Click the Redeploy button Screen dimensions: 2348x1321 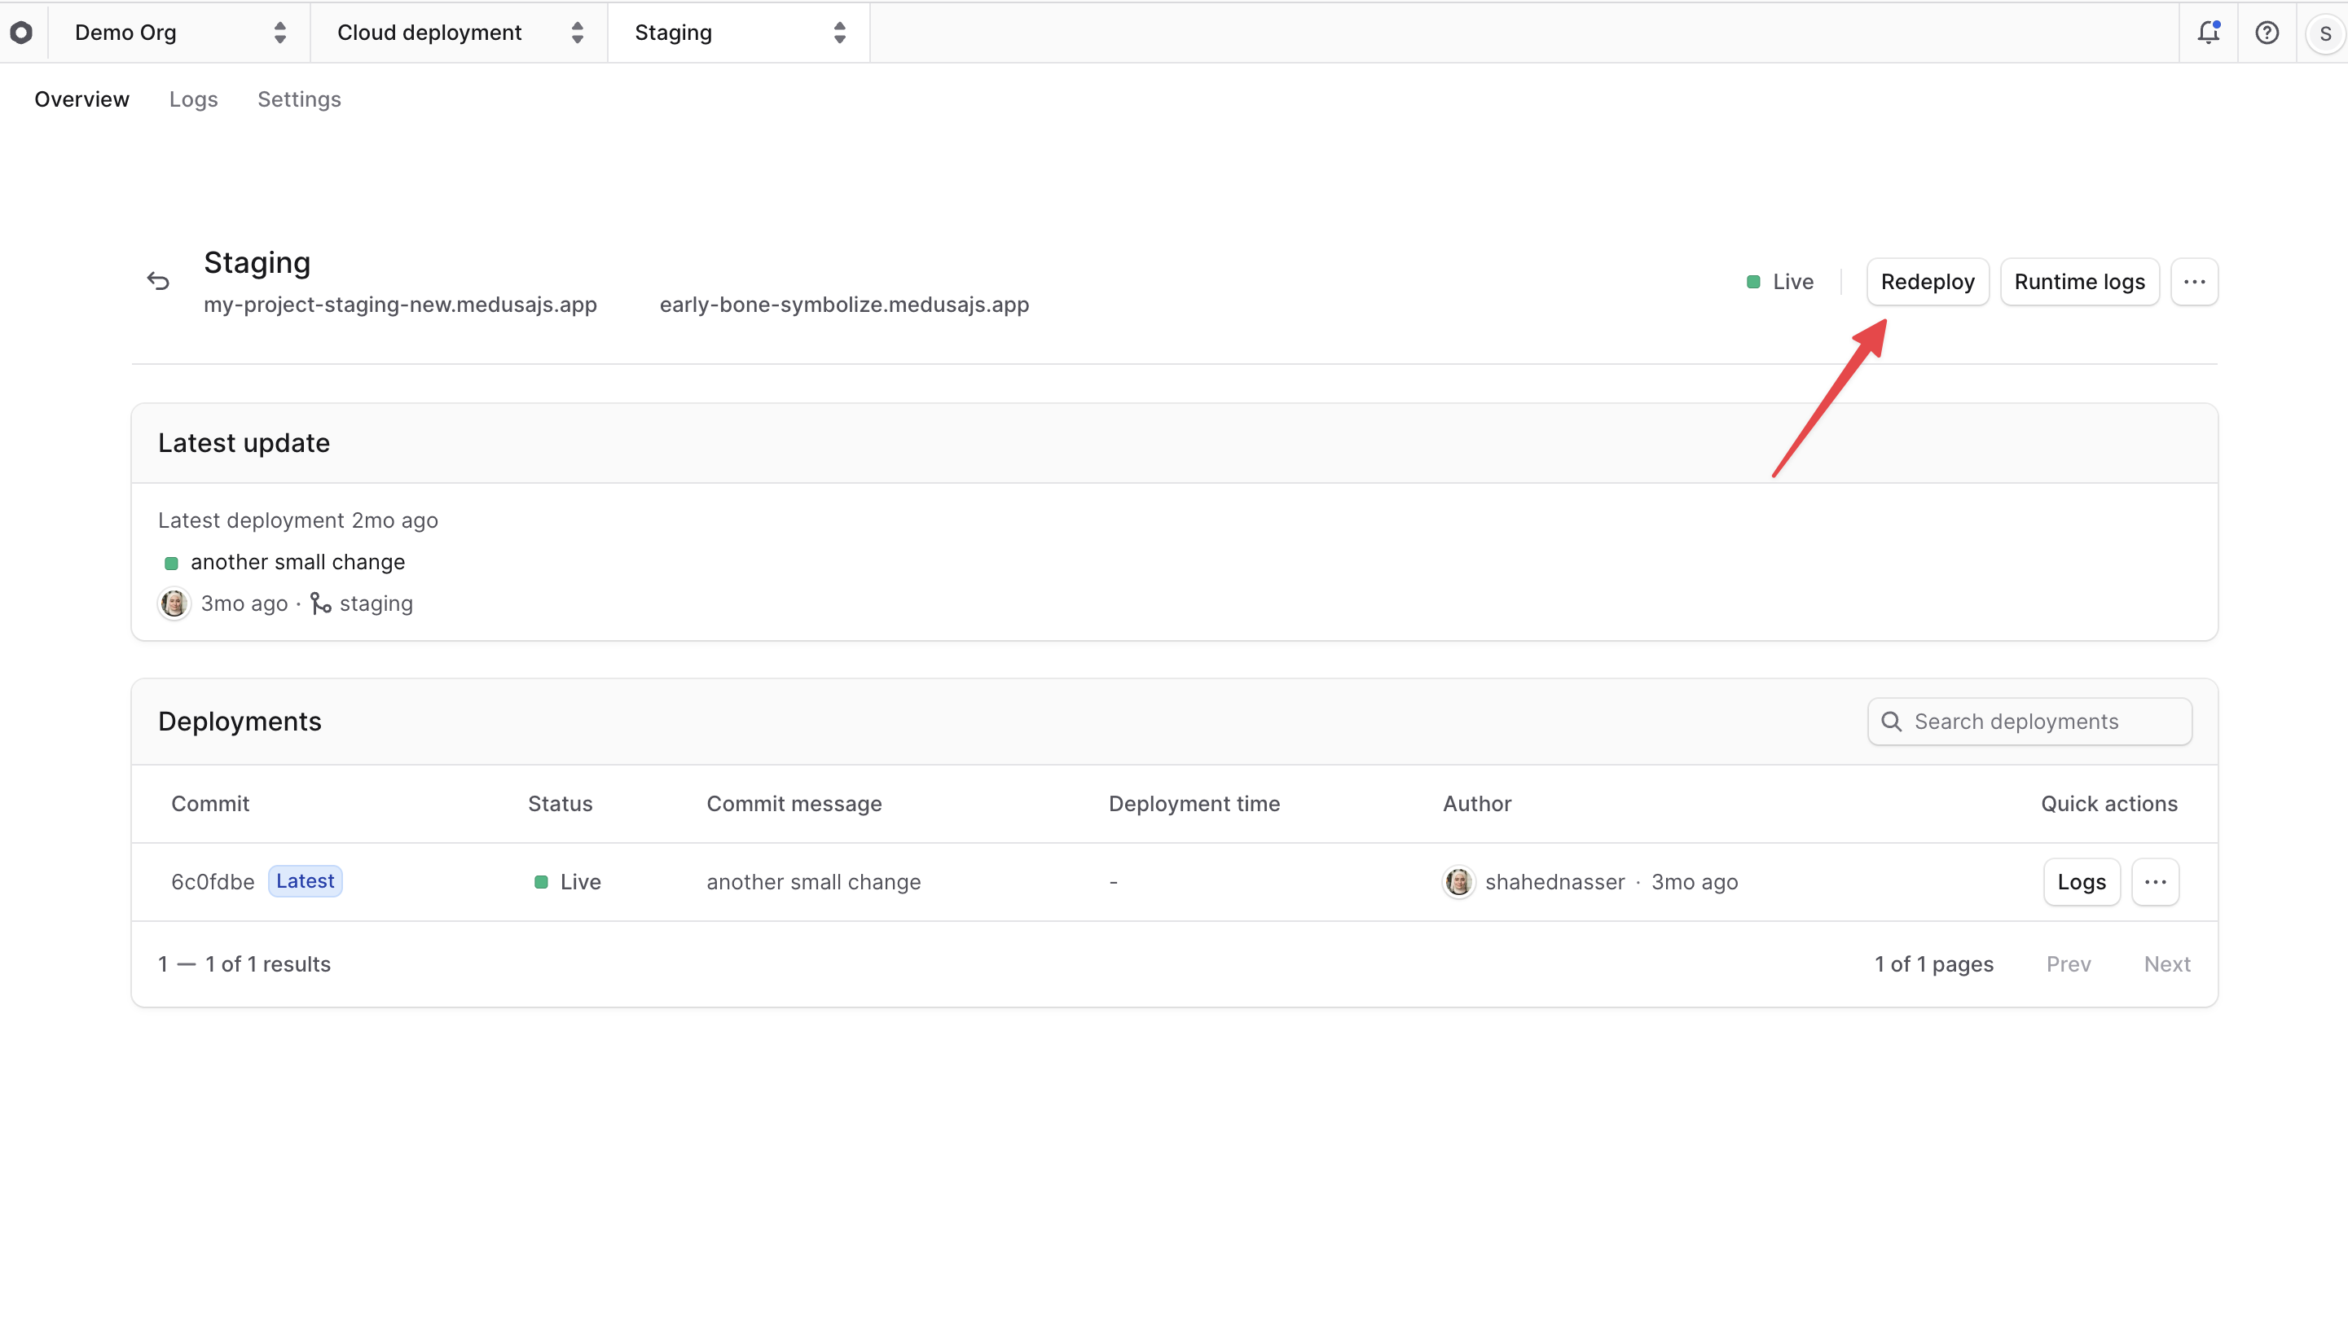tap(1927, 282)
